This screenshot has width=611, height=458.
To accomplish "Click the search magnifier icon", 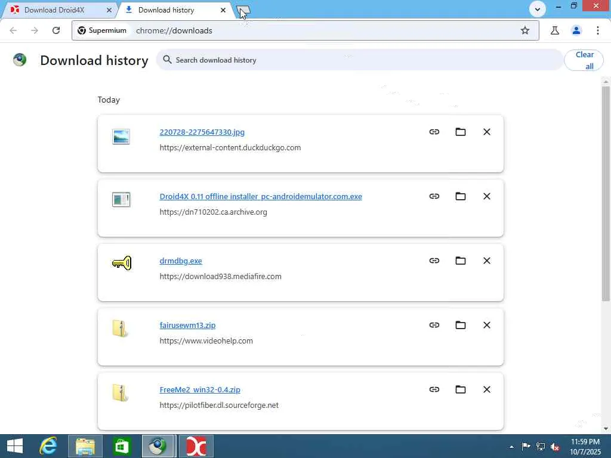I will tap(167, 60).
